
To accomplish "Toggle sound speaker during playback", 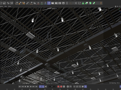I will [x=46, y=86].
